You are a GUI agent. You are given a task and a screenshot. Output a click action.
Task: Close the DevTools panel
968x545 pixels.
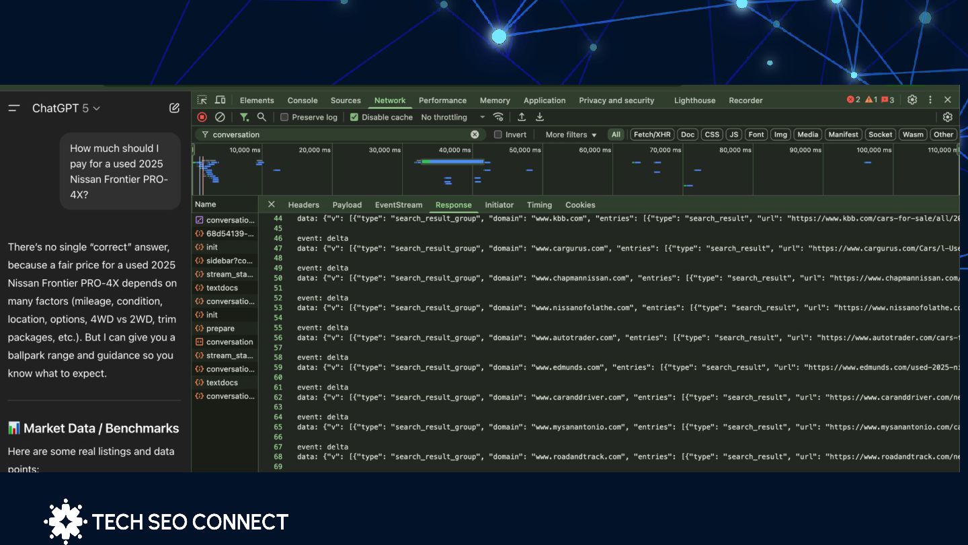click(x=948, y=100)
